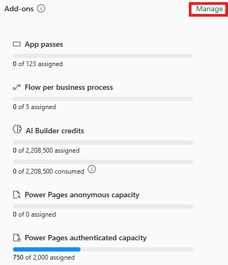This screenshot has height=265, width=228.
Task: Click the Flow per business process icon
Action: click(17, 87)
